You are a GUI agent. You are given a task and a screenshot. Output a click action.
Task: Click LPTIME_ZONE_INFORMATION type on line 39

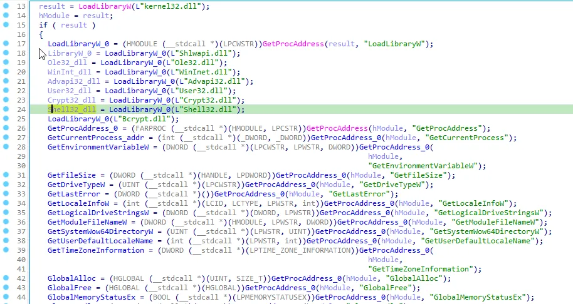(300, 250)
